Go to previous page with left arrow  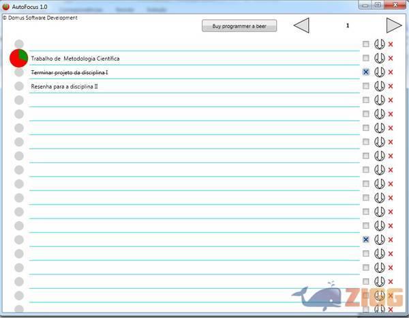pos(301,26)
